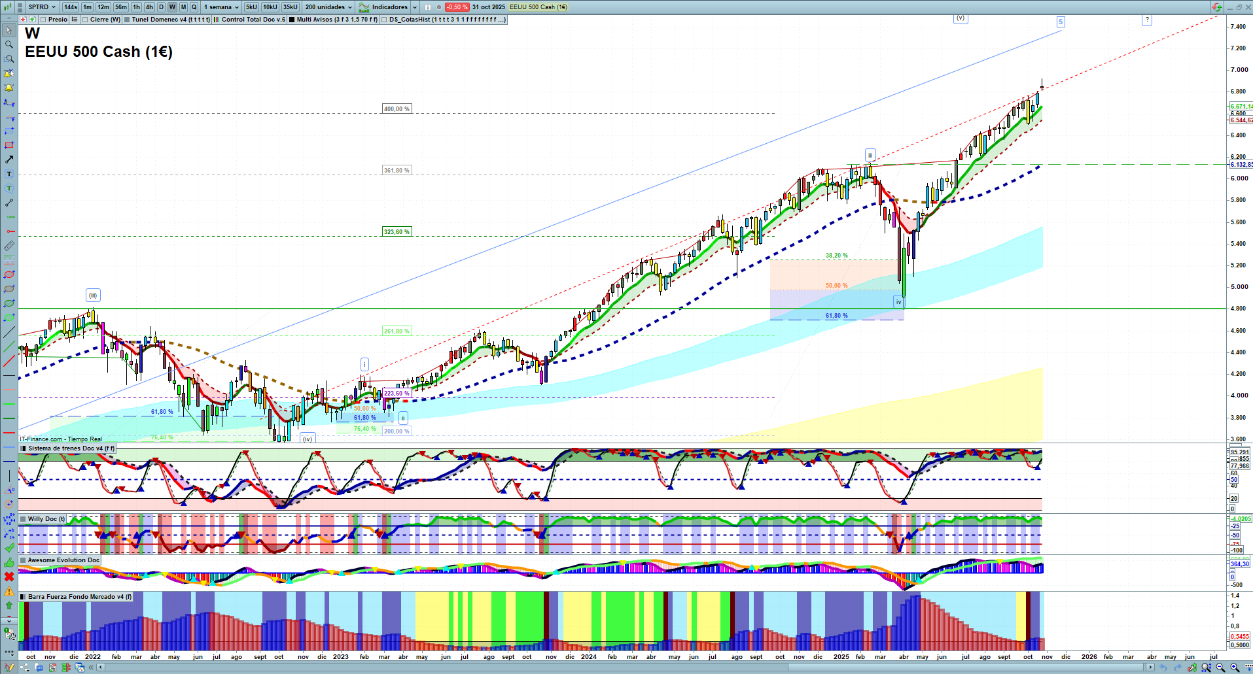Click the -0,50 % change indicator
This screenshot has width=1253, height=674.
tap(457, 7)
